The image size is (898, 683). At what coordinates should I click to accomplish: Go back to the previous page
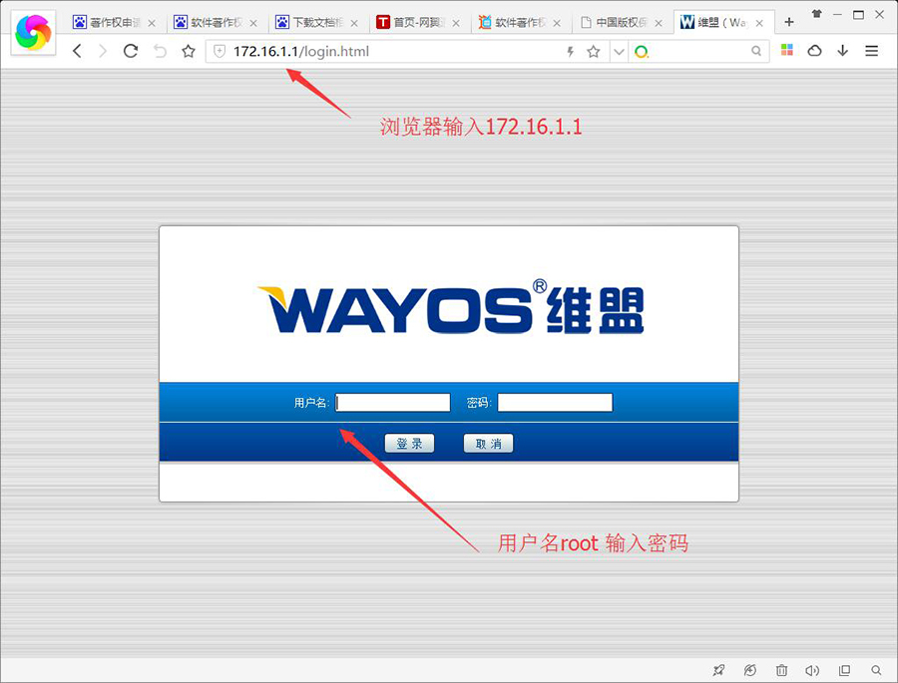(x=77, y=52)
